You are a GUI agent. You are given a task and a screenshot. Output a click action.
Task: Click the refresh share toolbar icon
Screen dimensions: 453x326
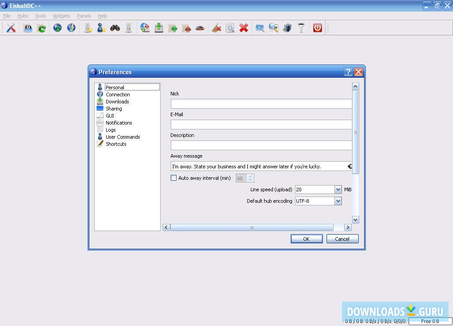pos(42,28)
